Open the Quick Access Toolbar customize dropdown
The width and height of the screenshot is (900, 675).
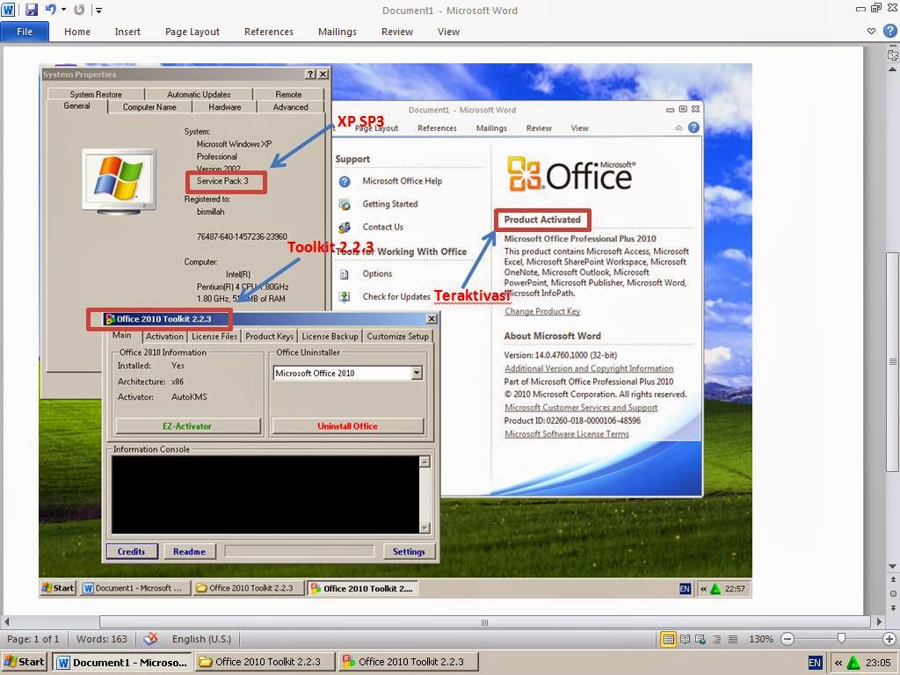pyautogui.click(x=98, y=11)
